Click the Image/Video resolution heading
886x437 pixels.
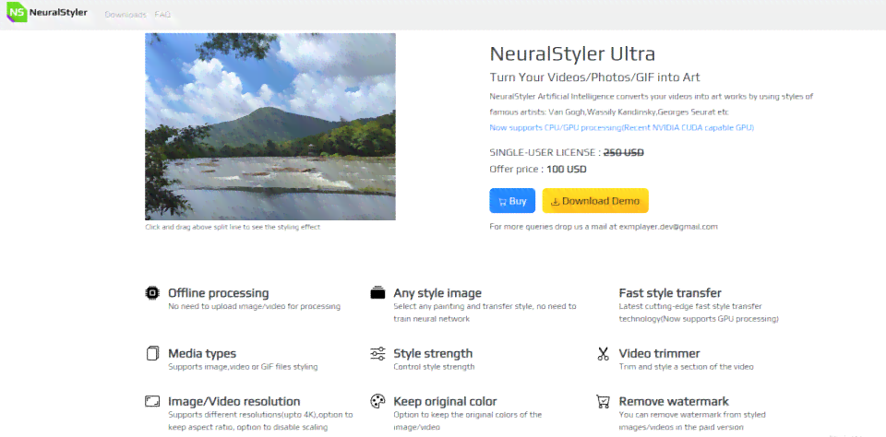(233, 401)
